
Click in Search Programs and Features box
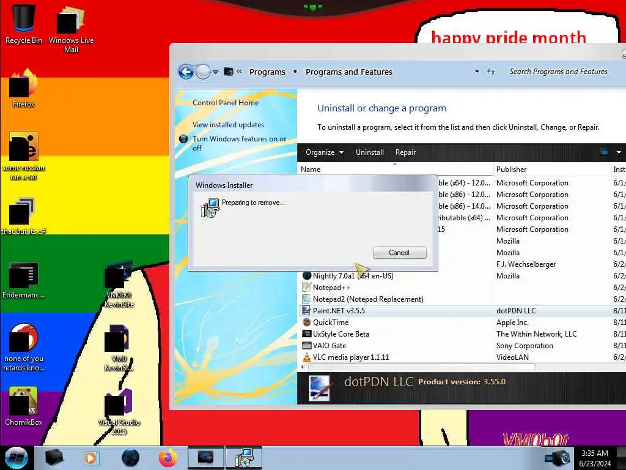click(x=559, y=72)
